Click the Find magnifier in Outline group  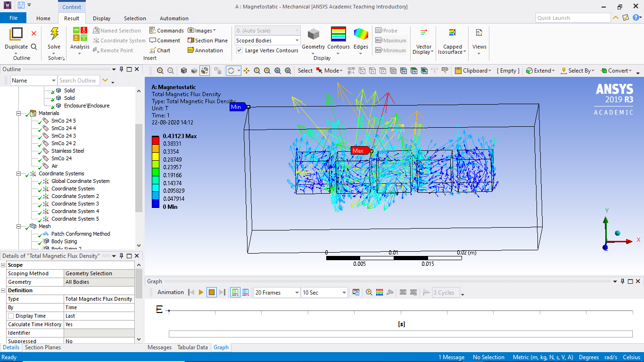[34, 47]
